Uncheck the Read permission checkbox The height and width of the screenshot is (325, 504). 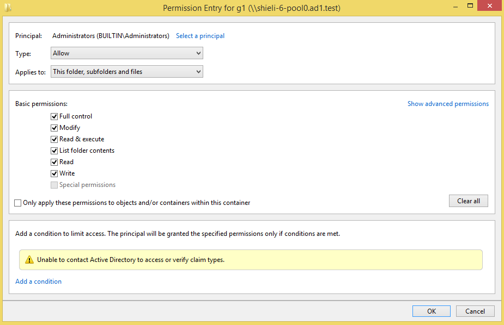(x=54, y=162)
